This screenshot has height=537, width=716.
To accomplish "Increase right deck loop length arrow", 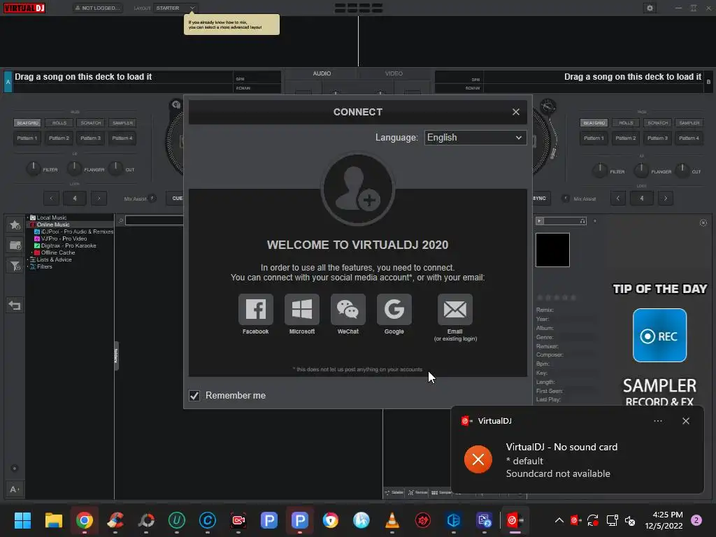I will click(x=666, y=198).
